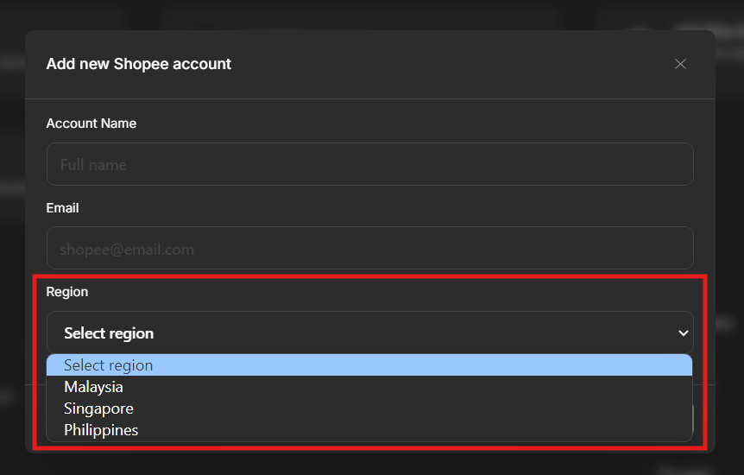This screenshot has height=475, width=744.
Task: Click the Account Name field label
Action: [91, 123]
